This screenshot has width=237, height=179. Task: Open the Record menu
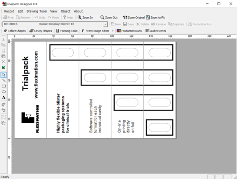point(9,11)
